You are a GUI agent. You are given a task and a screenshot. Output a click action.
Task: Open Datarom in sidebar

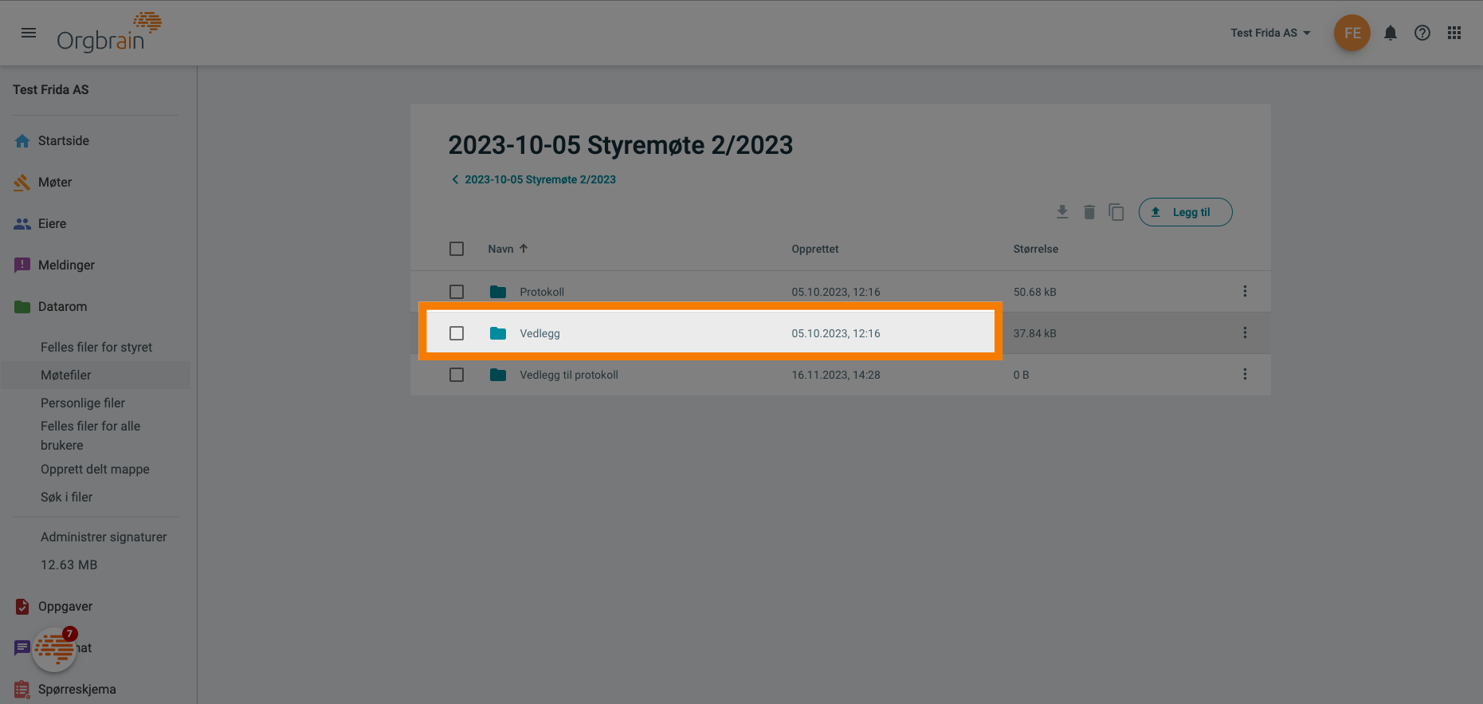[63, 307]
